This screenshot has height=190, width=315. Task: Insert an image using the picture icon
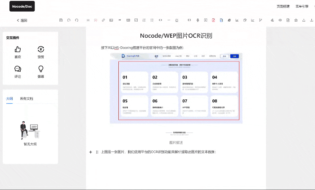point(111,20)
